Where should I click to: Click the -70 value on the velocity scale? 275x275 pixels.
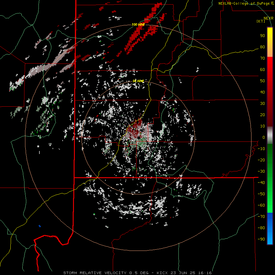261,217
